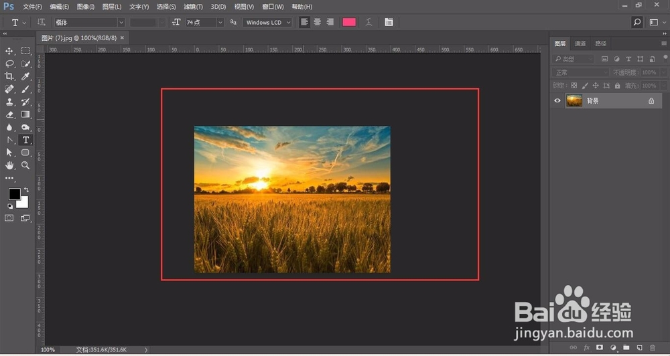
Task: Select the Eyedropper tool
Action: [25, 76]
